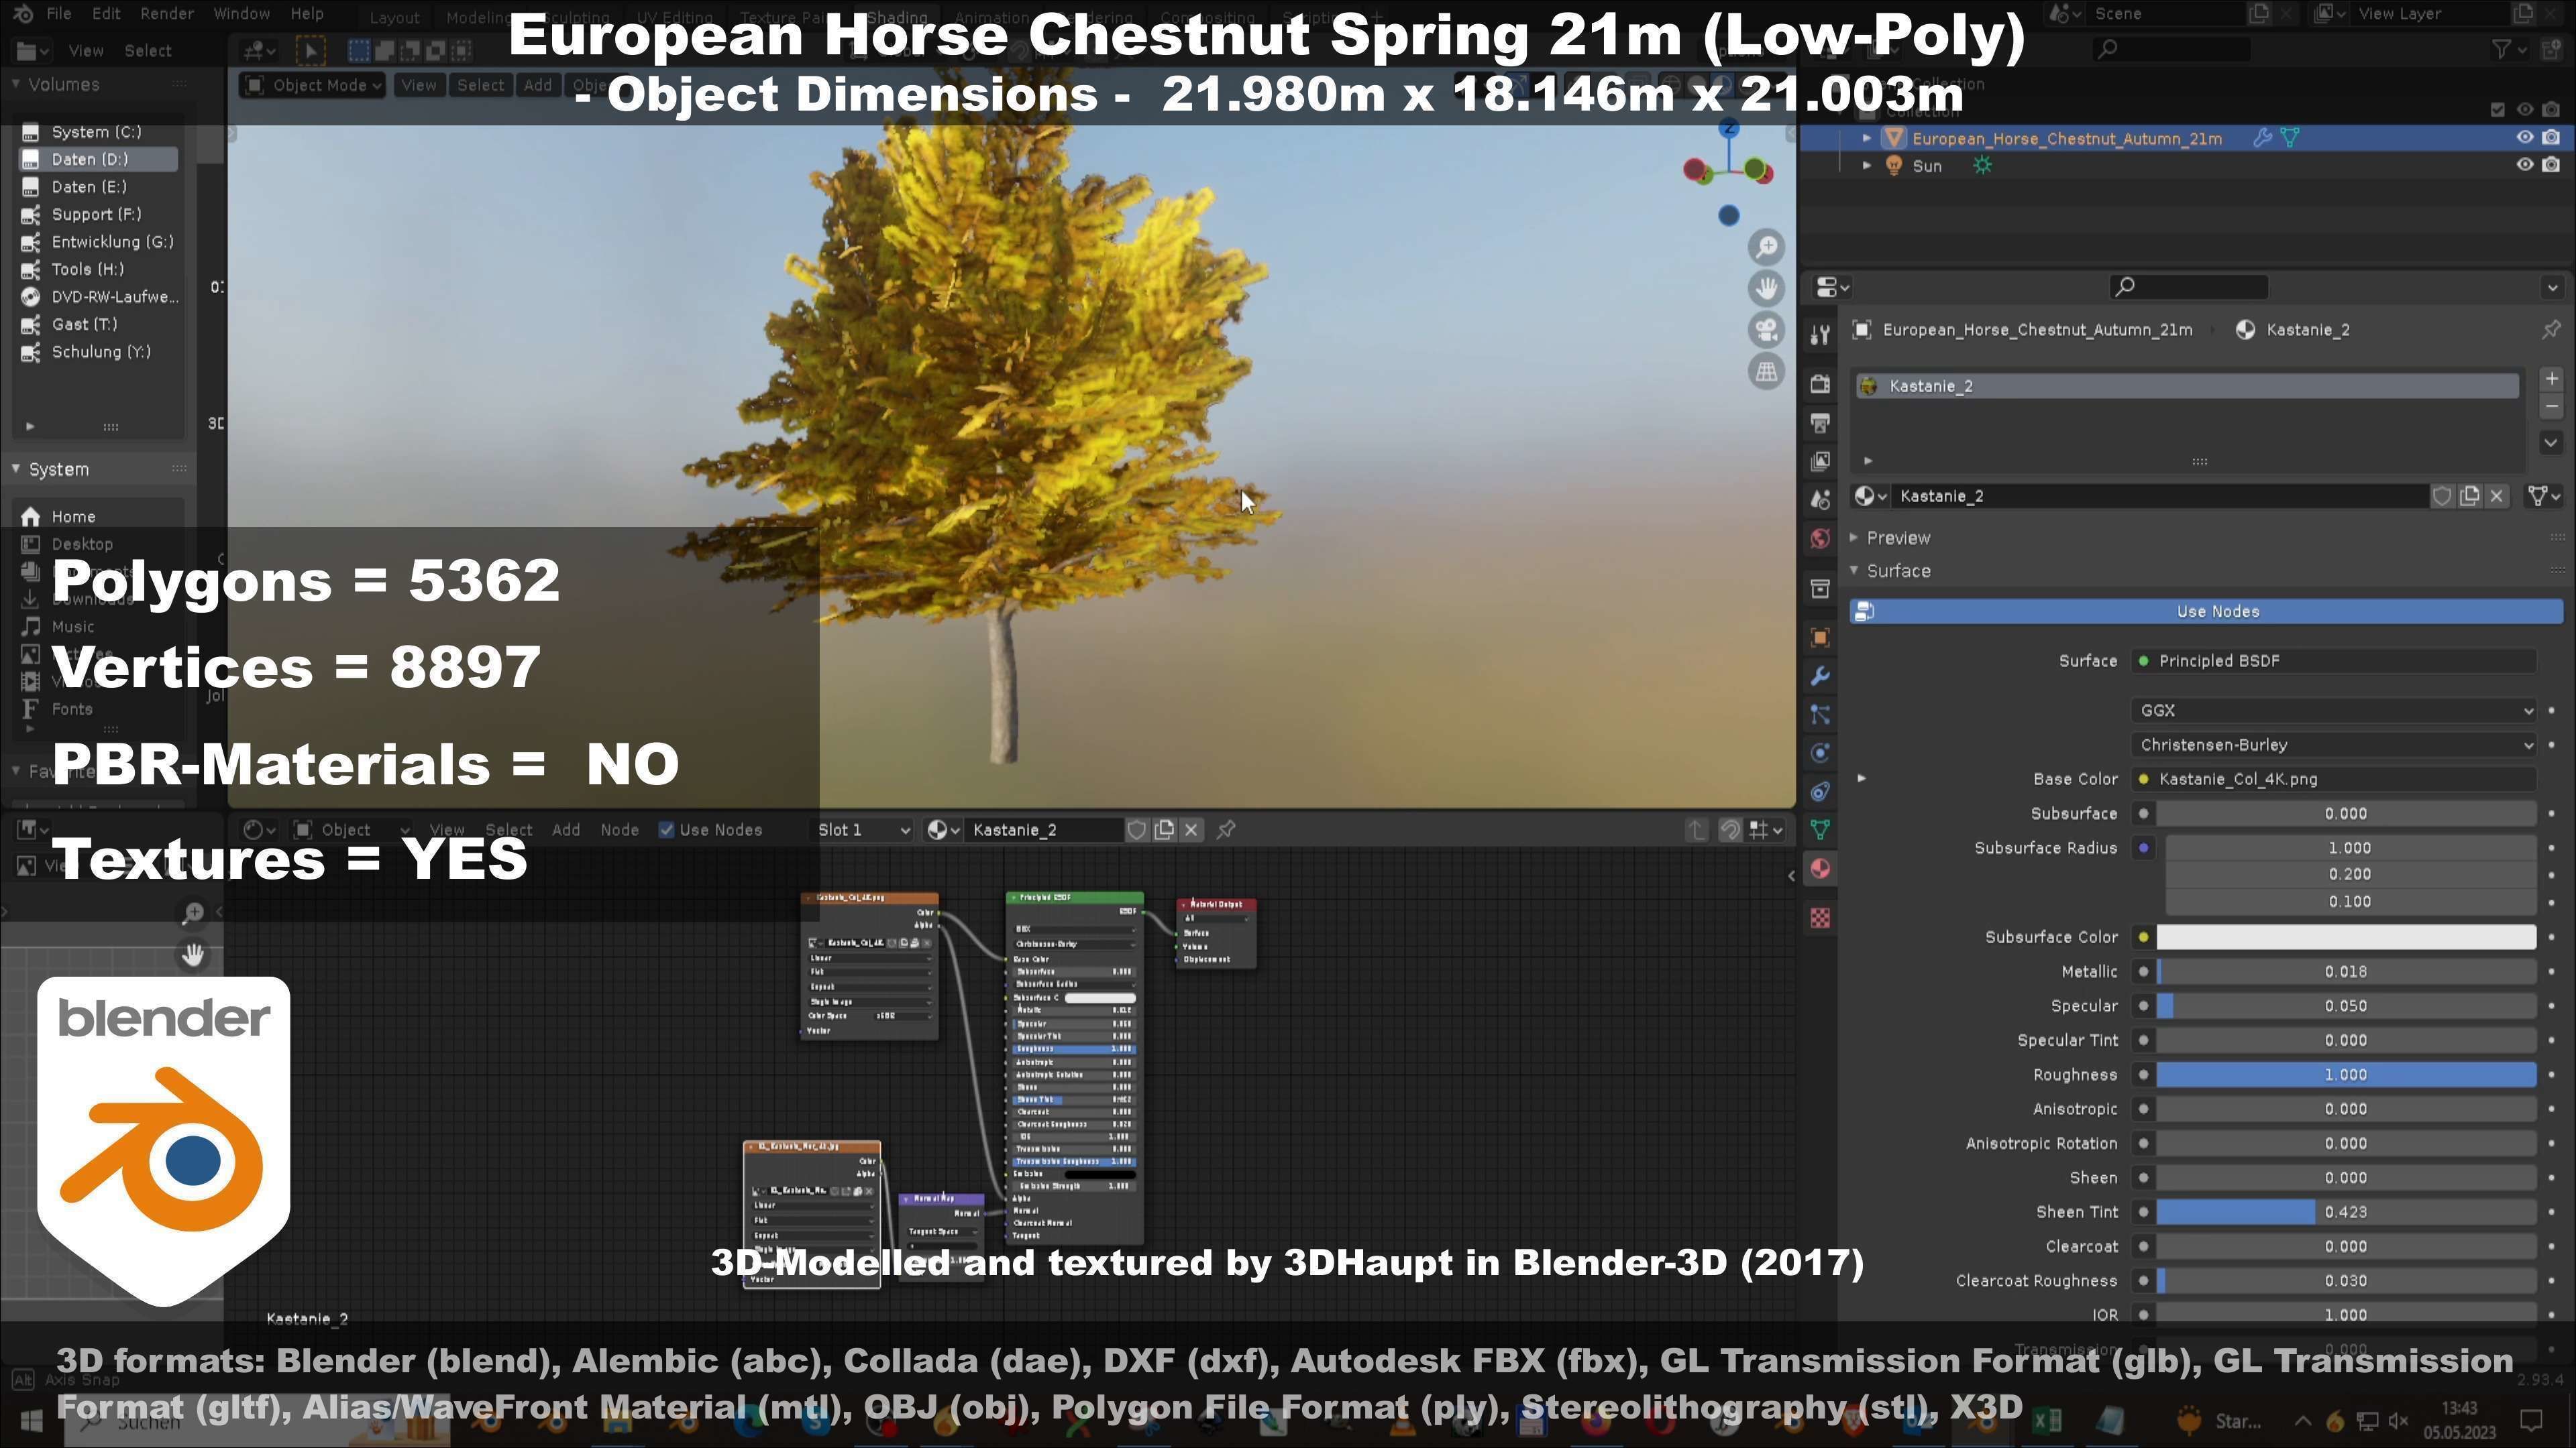Open the Output properties tab icon
Viewport: 2576px width, 1448px height.
1820,423
